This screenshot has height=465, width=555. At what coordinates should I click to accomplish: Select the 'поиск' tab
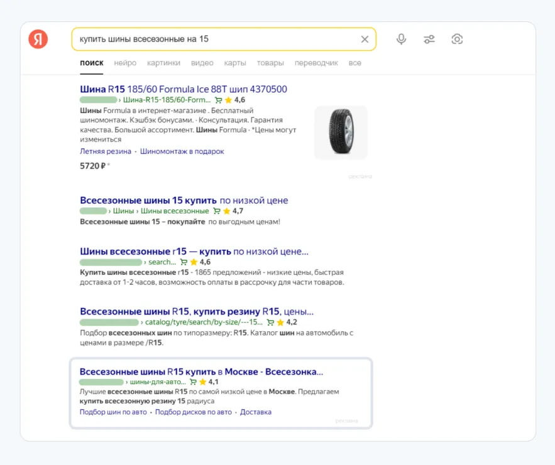92,63
